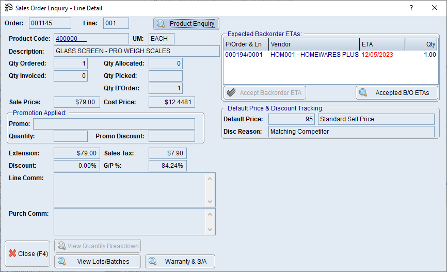Click the Disc Reason field

pos(351,132)
